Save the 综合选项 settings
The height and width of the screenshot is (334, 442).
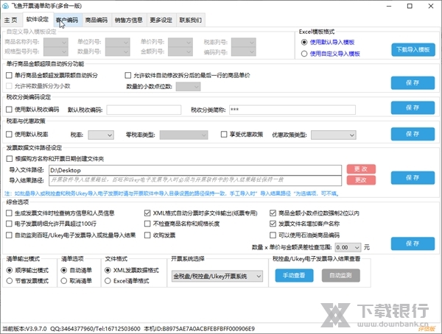(413, 244)
